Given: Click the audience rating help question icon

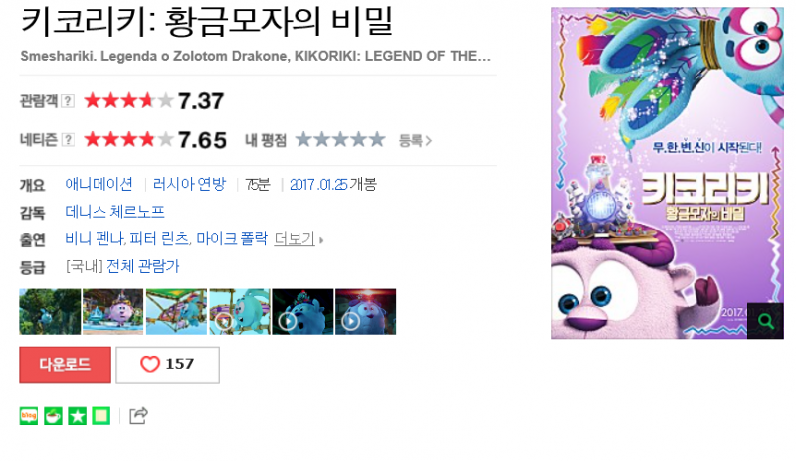Looking at the screenshot, I should (68, 101).
